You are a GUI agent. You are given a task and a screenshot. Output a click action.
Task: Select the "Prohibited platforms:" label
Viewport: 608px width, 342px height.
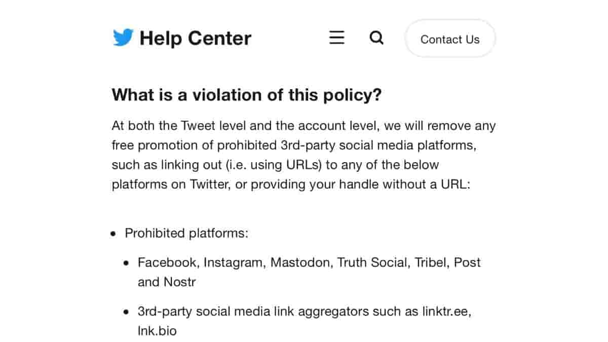(x=186, y=234)
